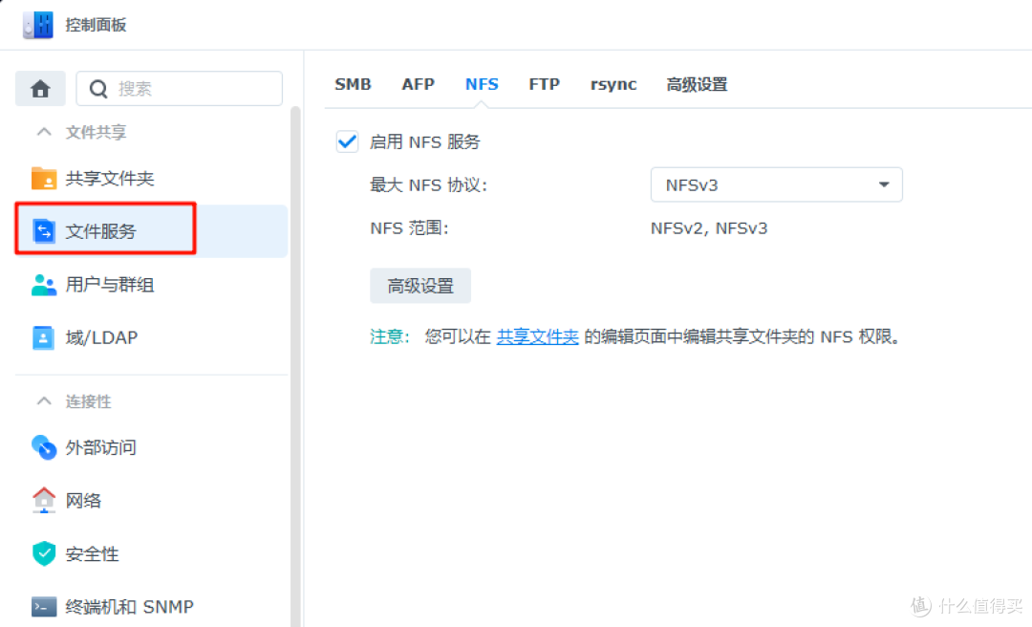Viewport: 1032px width, 627px height.
Task: Open 域/LDAP in the sidebar
Action: point(101,337)
